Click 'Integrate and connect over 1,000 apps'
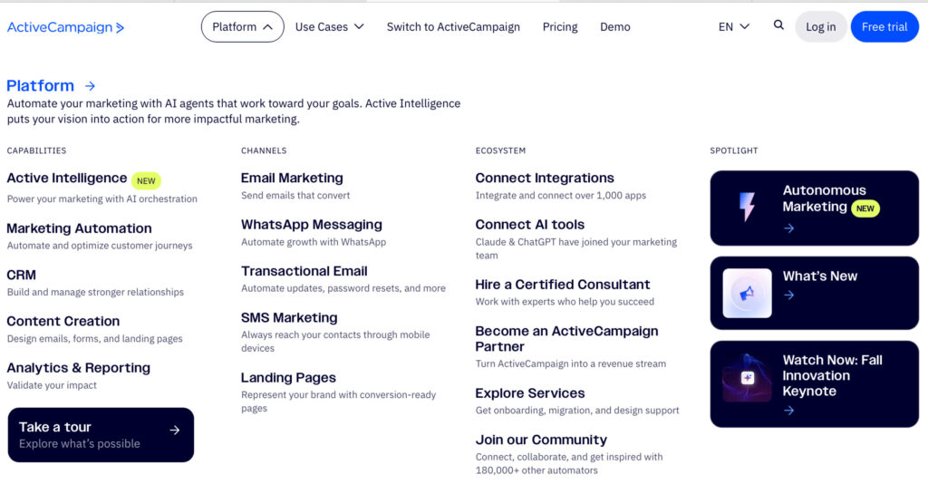The image size is (928, 494). pos(561,195)
